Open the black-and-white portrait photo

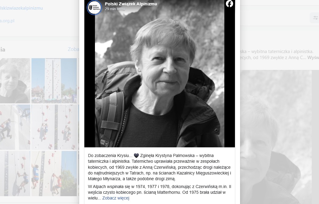coord(160,74)
